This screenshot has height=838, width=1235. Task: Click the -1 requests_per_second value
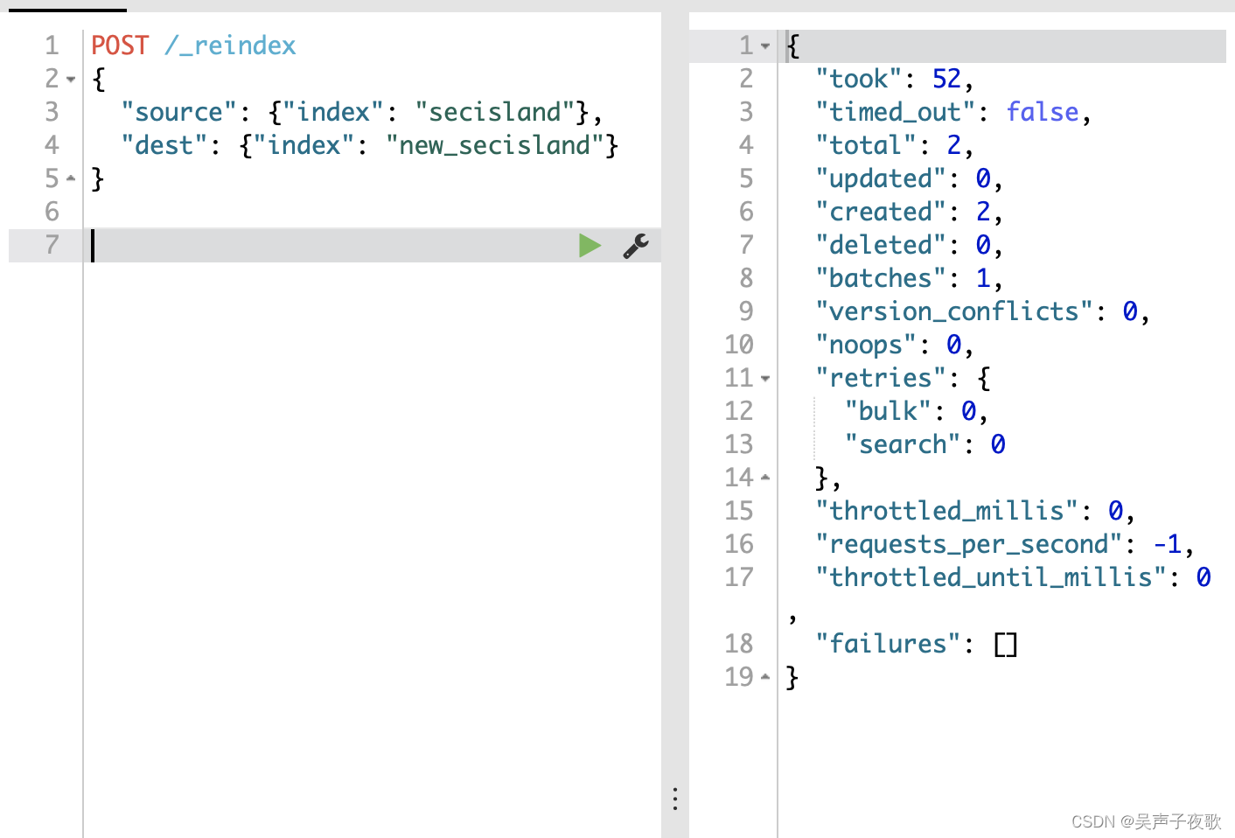(x=1167, y=544)
